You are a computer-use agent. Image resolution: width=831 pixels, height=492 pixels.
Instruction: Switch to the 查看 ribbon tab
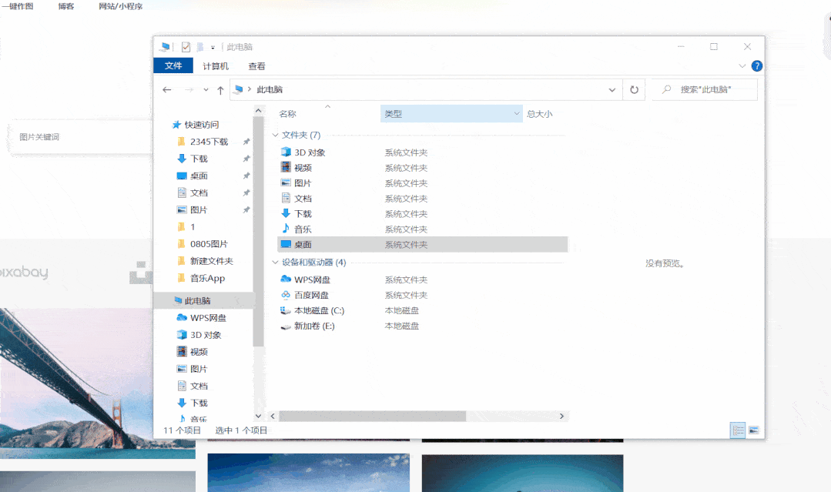pyautogui.click(x=256, y=66)
